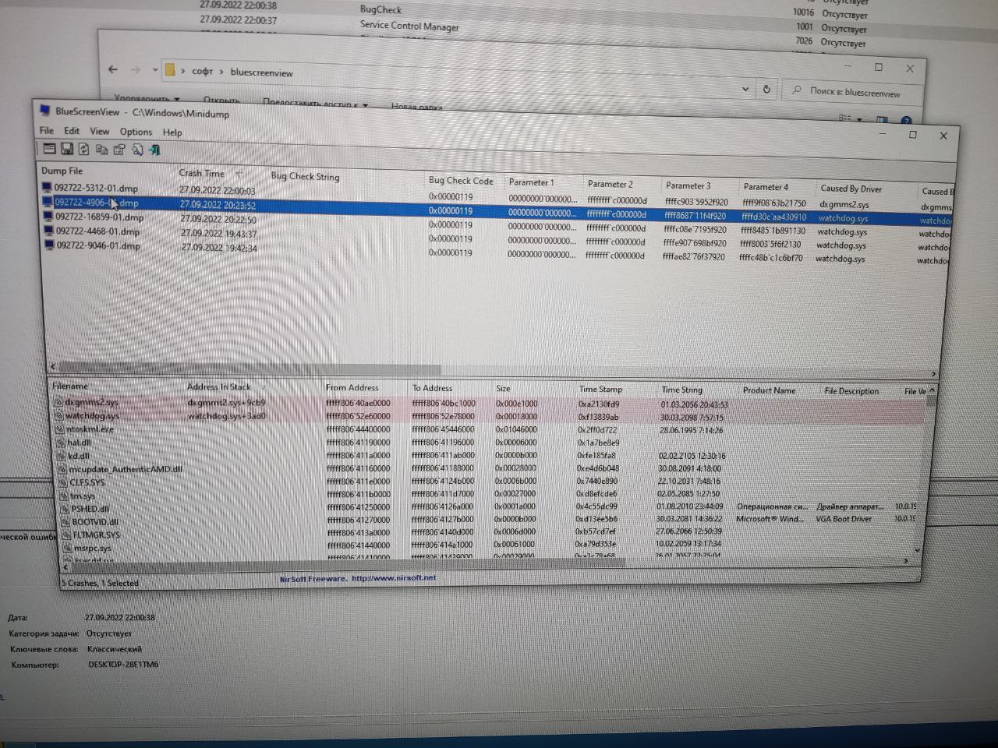Click the Explorer search box for bluescreenview
Viewport: 998px width, 748px height.
pyautogui.click(x=851, y=92)
